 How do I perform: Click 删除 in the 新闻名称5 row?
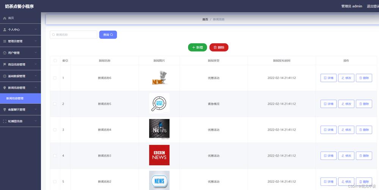coord(364,104)
